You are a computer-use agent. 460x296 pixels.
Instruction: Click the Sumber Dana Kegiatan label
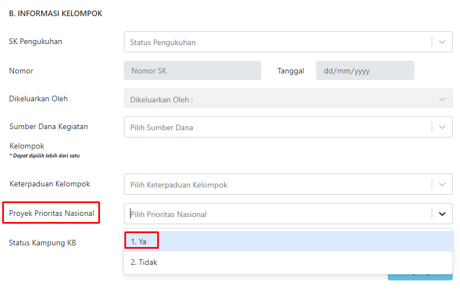point(49,126)
